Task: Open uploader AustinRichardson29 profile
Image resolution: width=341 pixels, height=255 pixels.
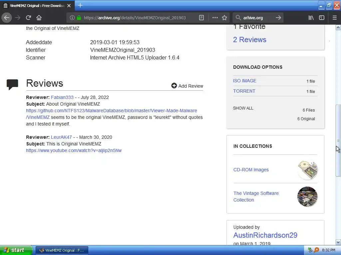Action: (265, 235)
